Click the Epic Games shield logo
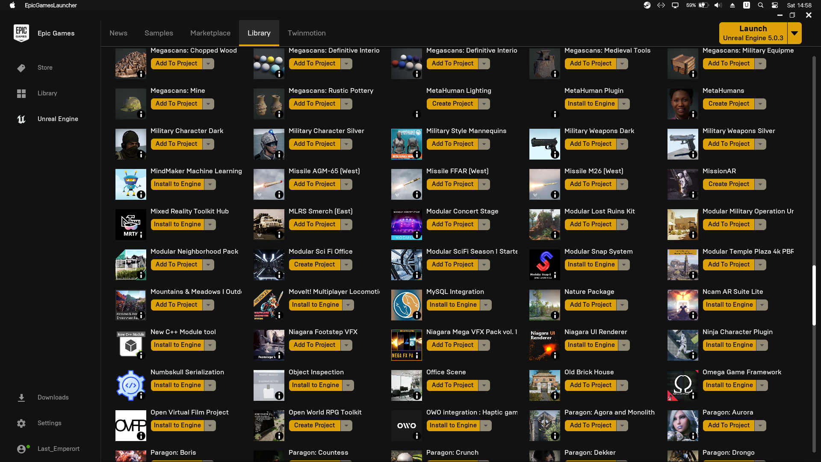This screenshot has width=821, height=462. (x=21, y=33)
